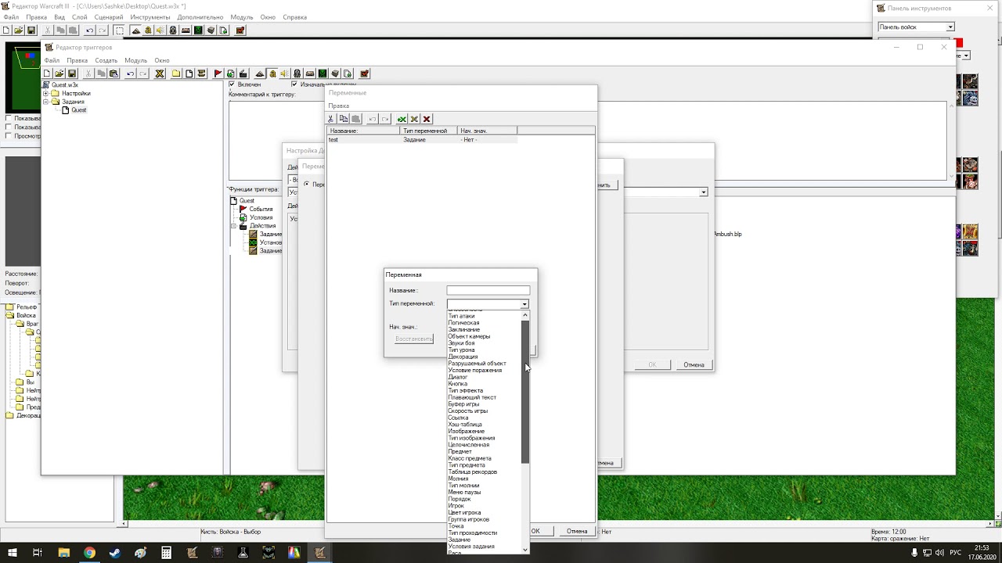Open Правка menu in Variables window
Image resolution: width=1002 pixels, height=563 pixels.
[x=339, y=106]
